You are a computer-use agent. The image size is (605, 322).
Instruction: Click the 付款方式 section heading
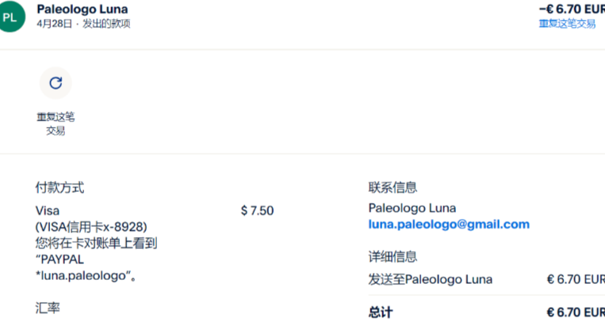point(59,188)
